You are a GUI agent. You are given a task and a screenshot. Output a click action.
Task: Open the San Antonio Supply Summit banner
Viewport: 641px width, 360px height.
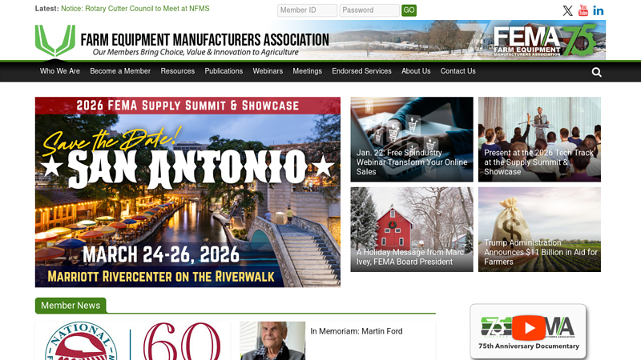pos(187,192)
